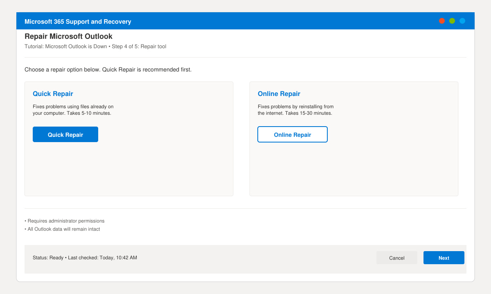491x294 pixels.
Task: Click the Status: Ready last checked text
Action: [x=85, y=258]
